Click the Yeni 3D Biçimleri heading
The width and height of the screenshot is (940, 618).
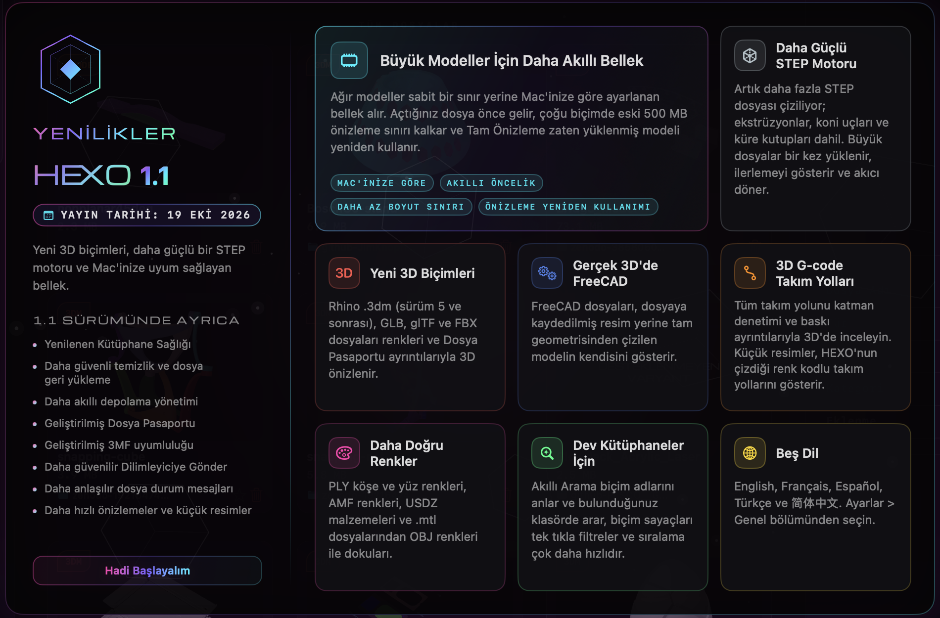click(423, 273)
